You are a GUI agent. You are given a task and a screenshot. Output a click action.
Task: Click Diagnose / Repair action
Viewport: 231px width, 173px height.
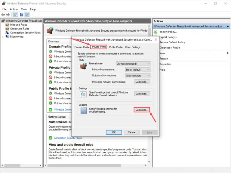(x=170, y=48)
